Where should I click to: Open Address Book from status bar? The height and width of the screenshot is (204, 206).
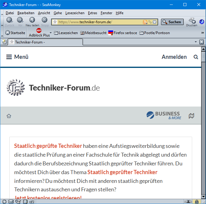pos(25,202)
